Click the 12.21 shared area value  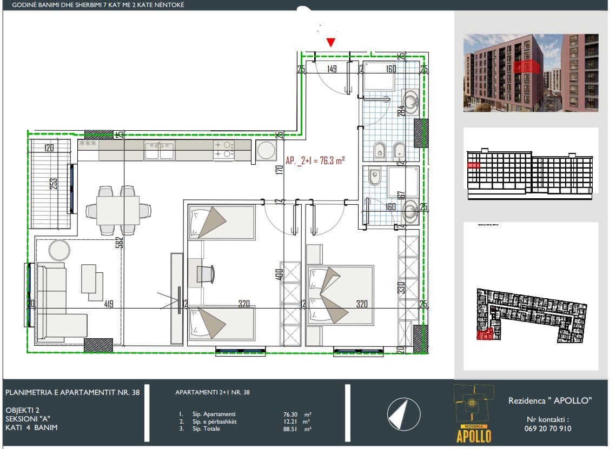pos(290,422)
